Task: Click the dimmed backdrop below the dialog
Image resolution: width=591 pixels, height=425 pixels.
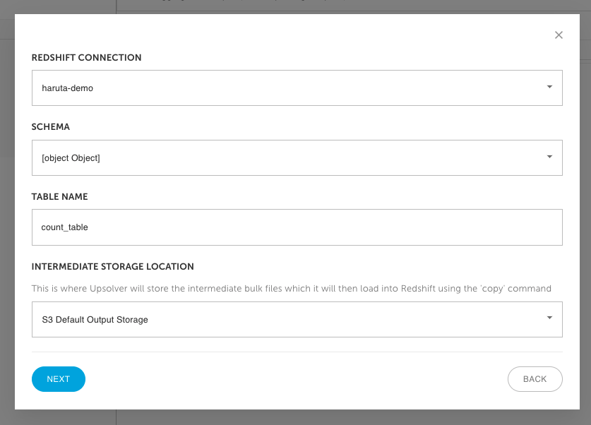Action: click(295, 417)
